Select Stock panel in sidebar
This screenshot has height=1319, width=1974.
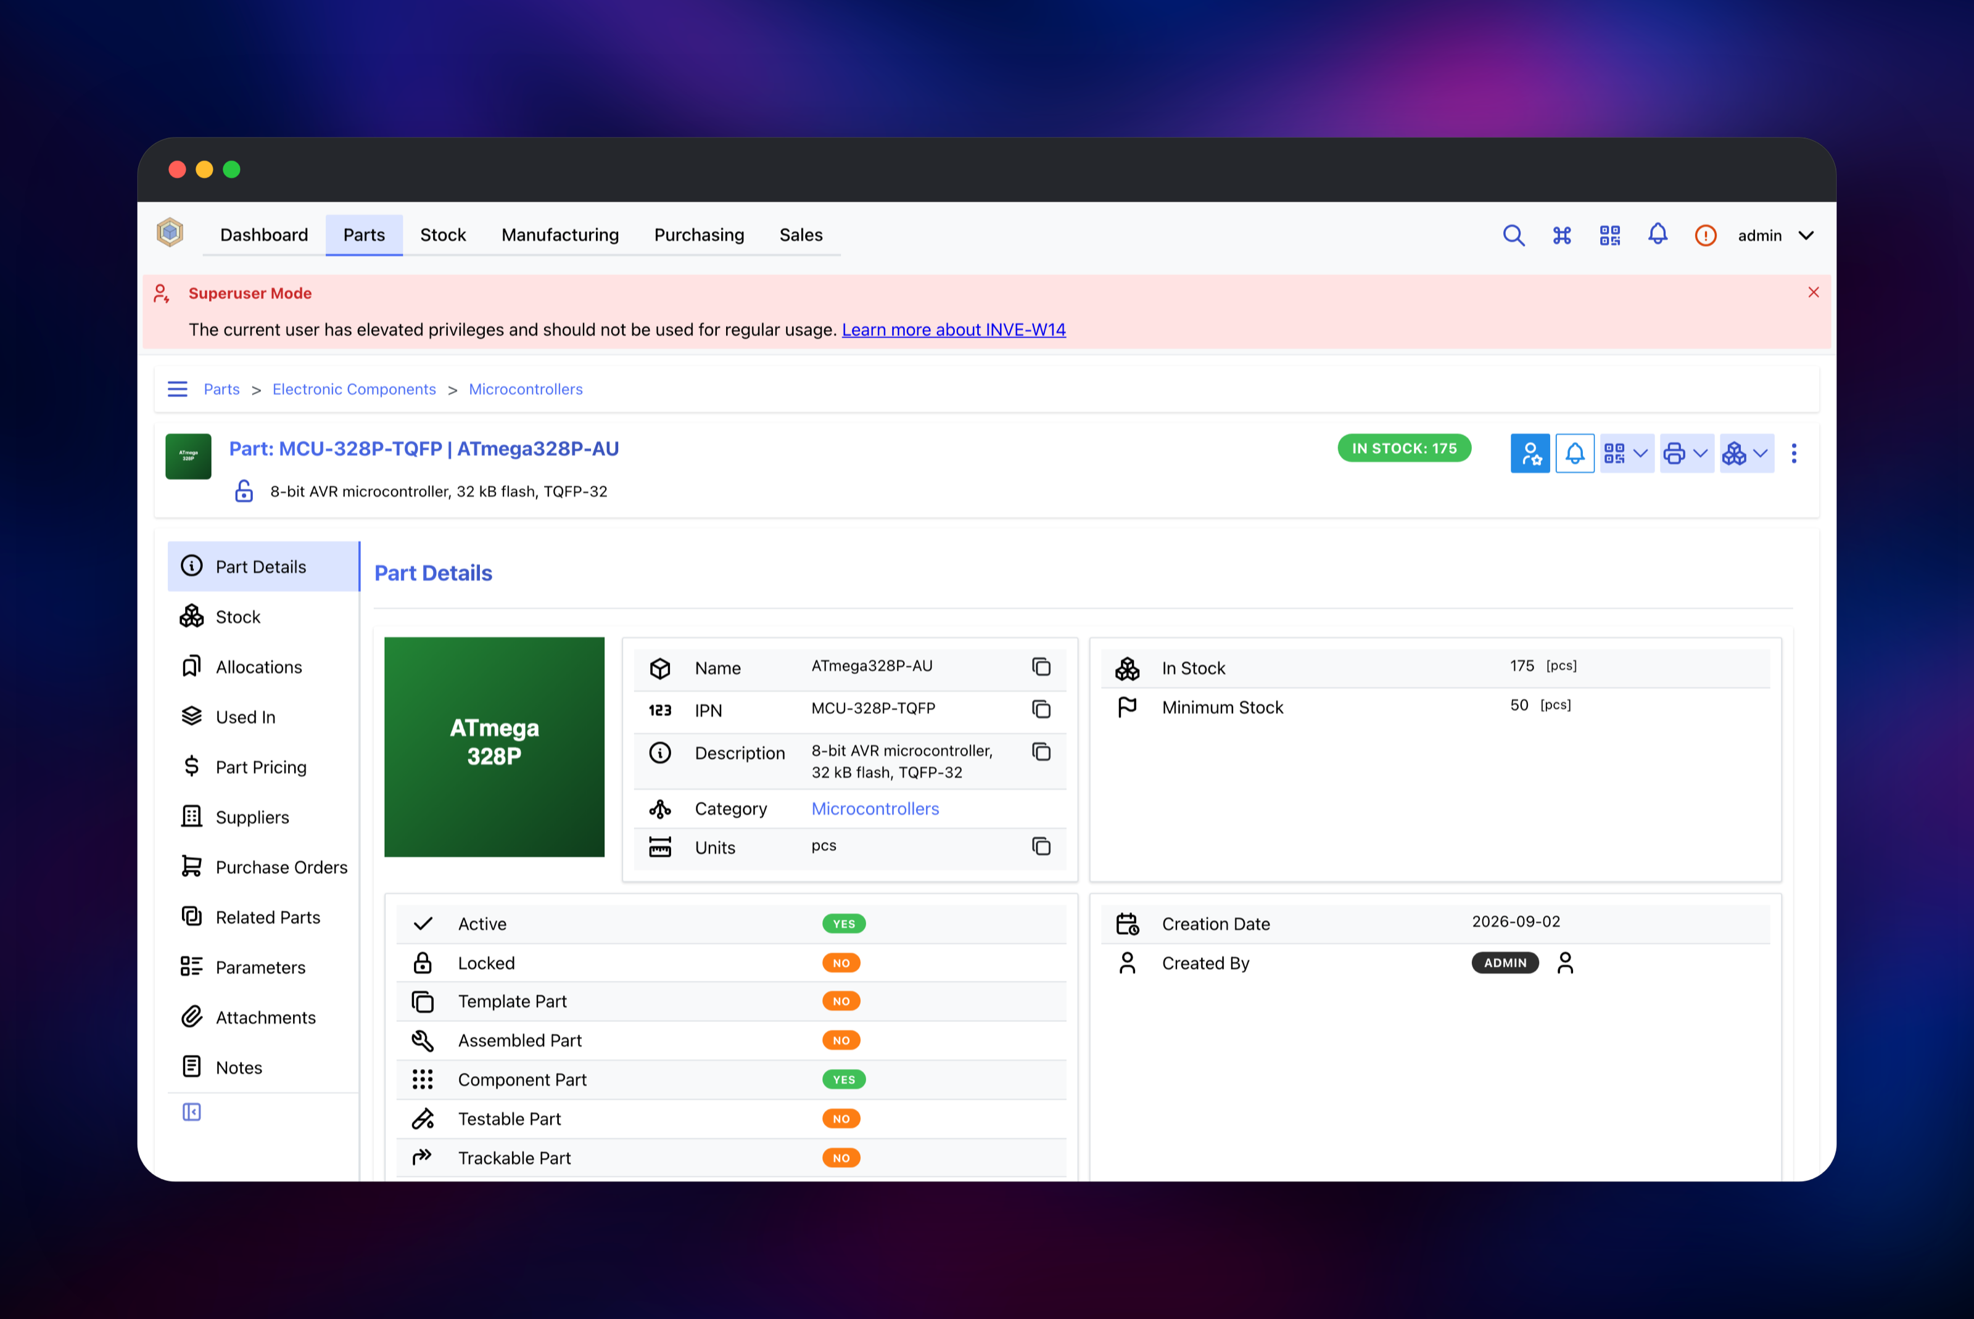point(263,617)
